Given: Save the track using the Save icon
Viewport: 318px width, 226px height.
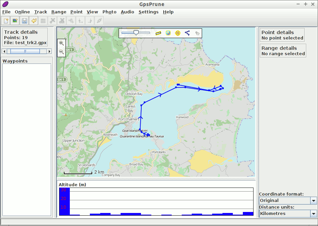Looking at the screenshot, I should (24, 20).
